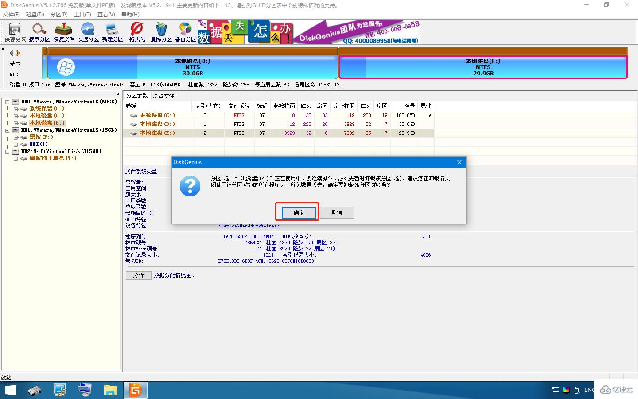This screenshot has width=638, height=399.
Task: Select the 本地磁盘 (D:) row in the partition table
Action: 278,124
